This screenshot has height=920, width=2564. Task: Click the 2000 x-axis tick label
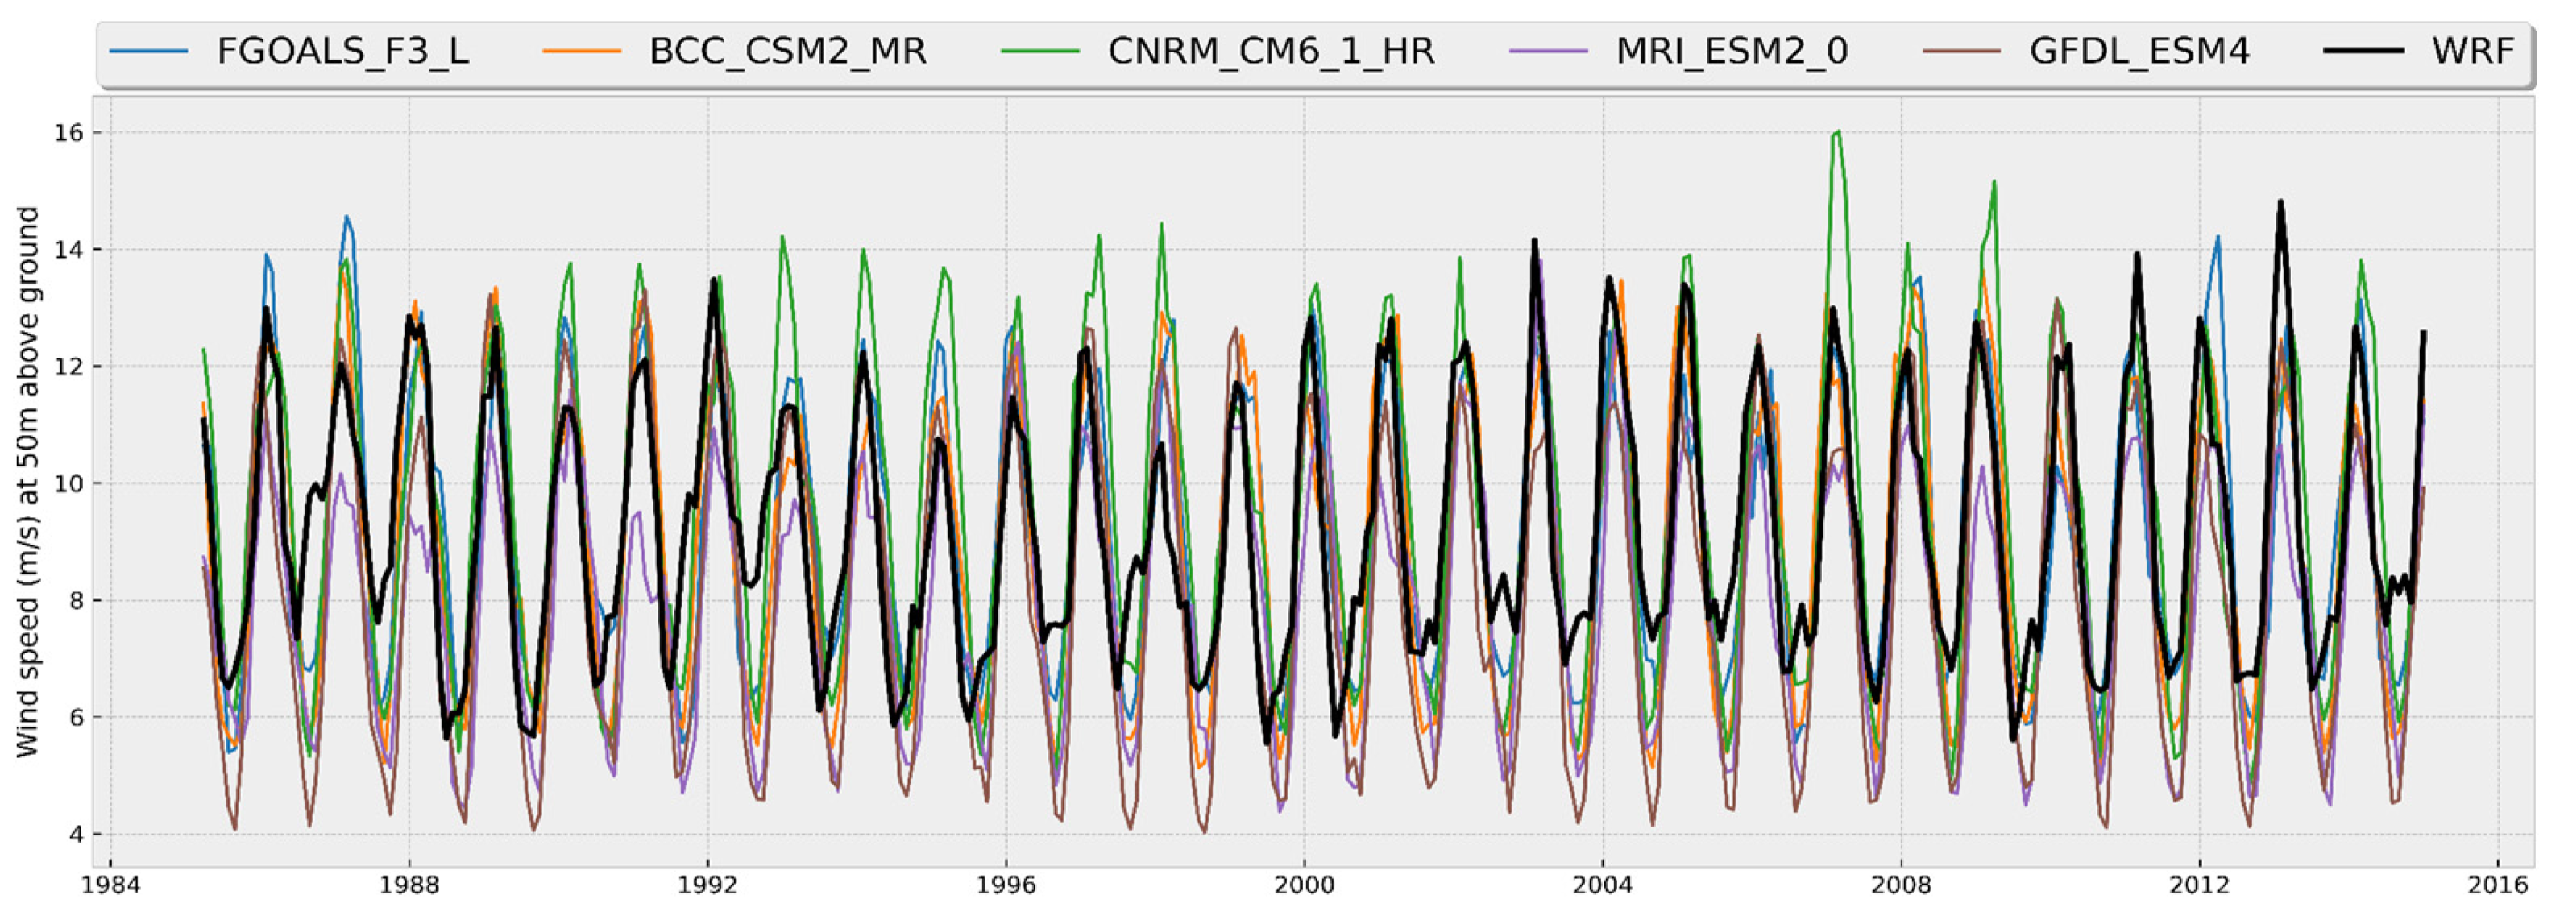tap(1304, 885)
